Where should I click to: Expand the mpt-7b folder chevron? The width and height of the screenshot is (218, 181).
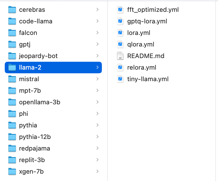pos(97,90)
